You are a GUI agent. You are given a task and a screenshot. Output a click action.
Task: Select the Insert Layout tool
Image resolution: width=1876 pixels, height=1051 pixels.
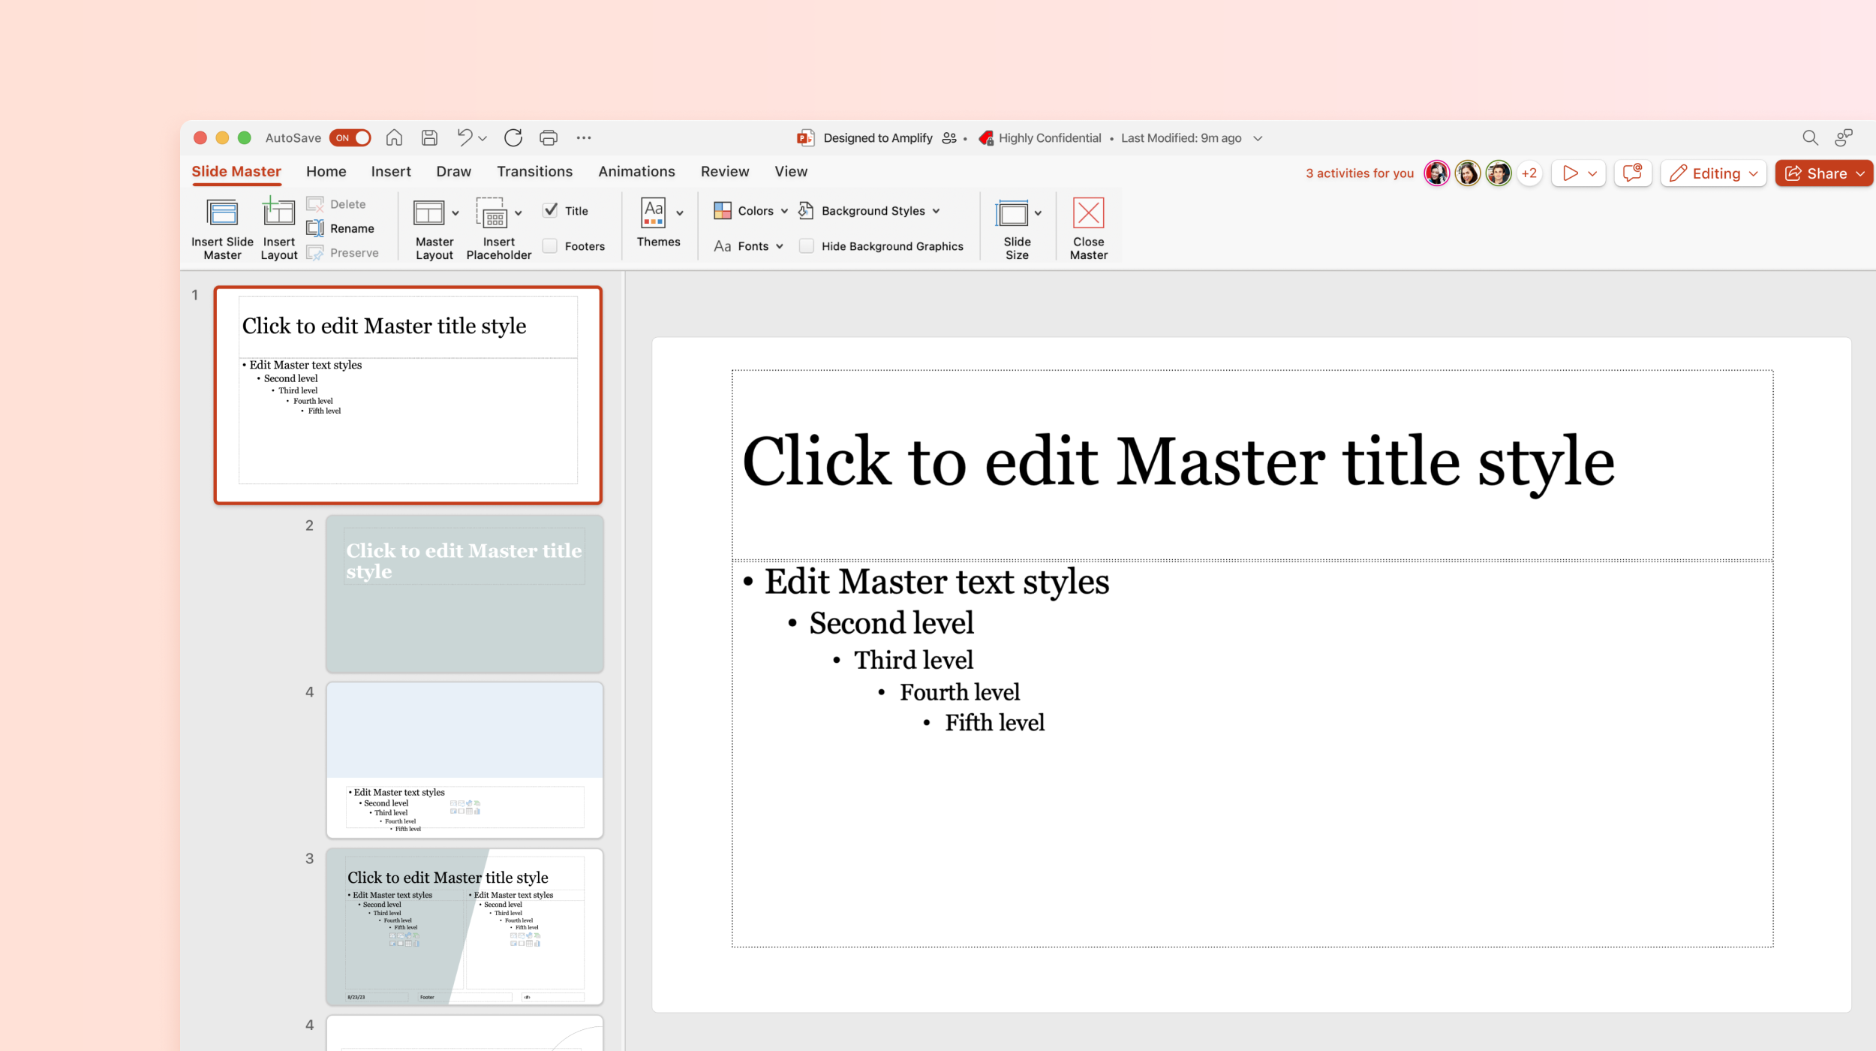tap(278, 227)
